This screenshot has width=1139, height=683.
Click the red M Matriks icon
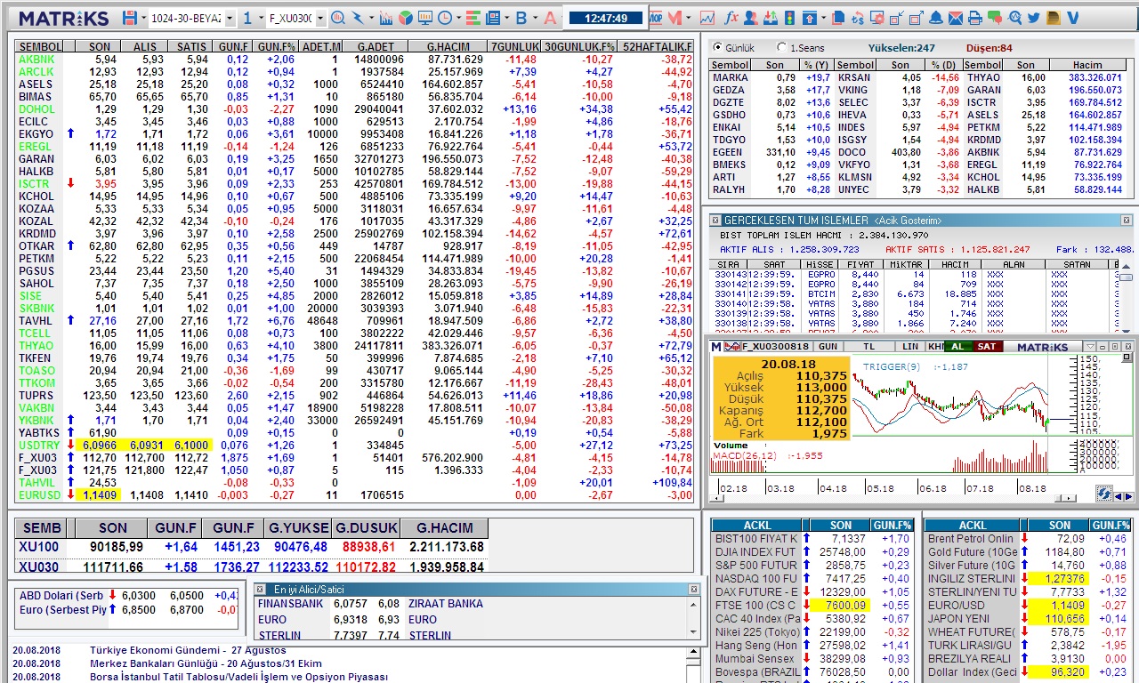pyautogui.click(x=675, y=18)
